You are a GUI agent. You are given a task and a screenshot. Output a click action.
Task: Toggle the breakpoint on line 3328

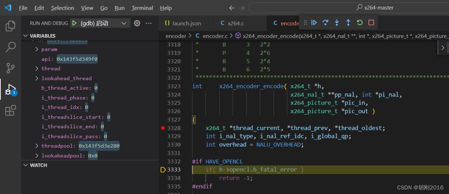click(163, 128)
